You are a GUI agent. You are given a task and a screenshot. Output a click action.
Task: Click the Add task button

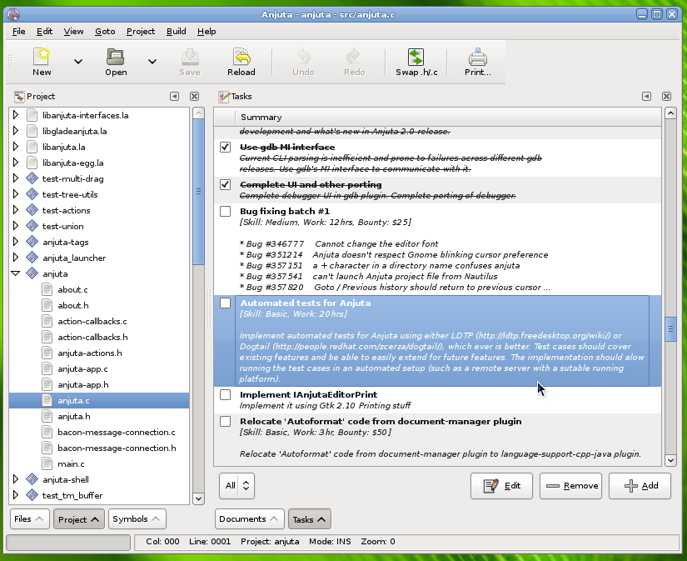(x=640, y=485)
